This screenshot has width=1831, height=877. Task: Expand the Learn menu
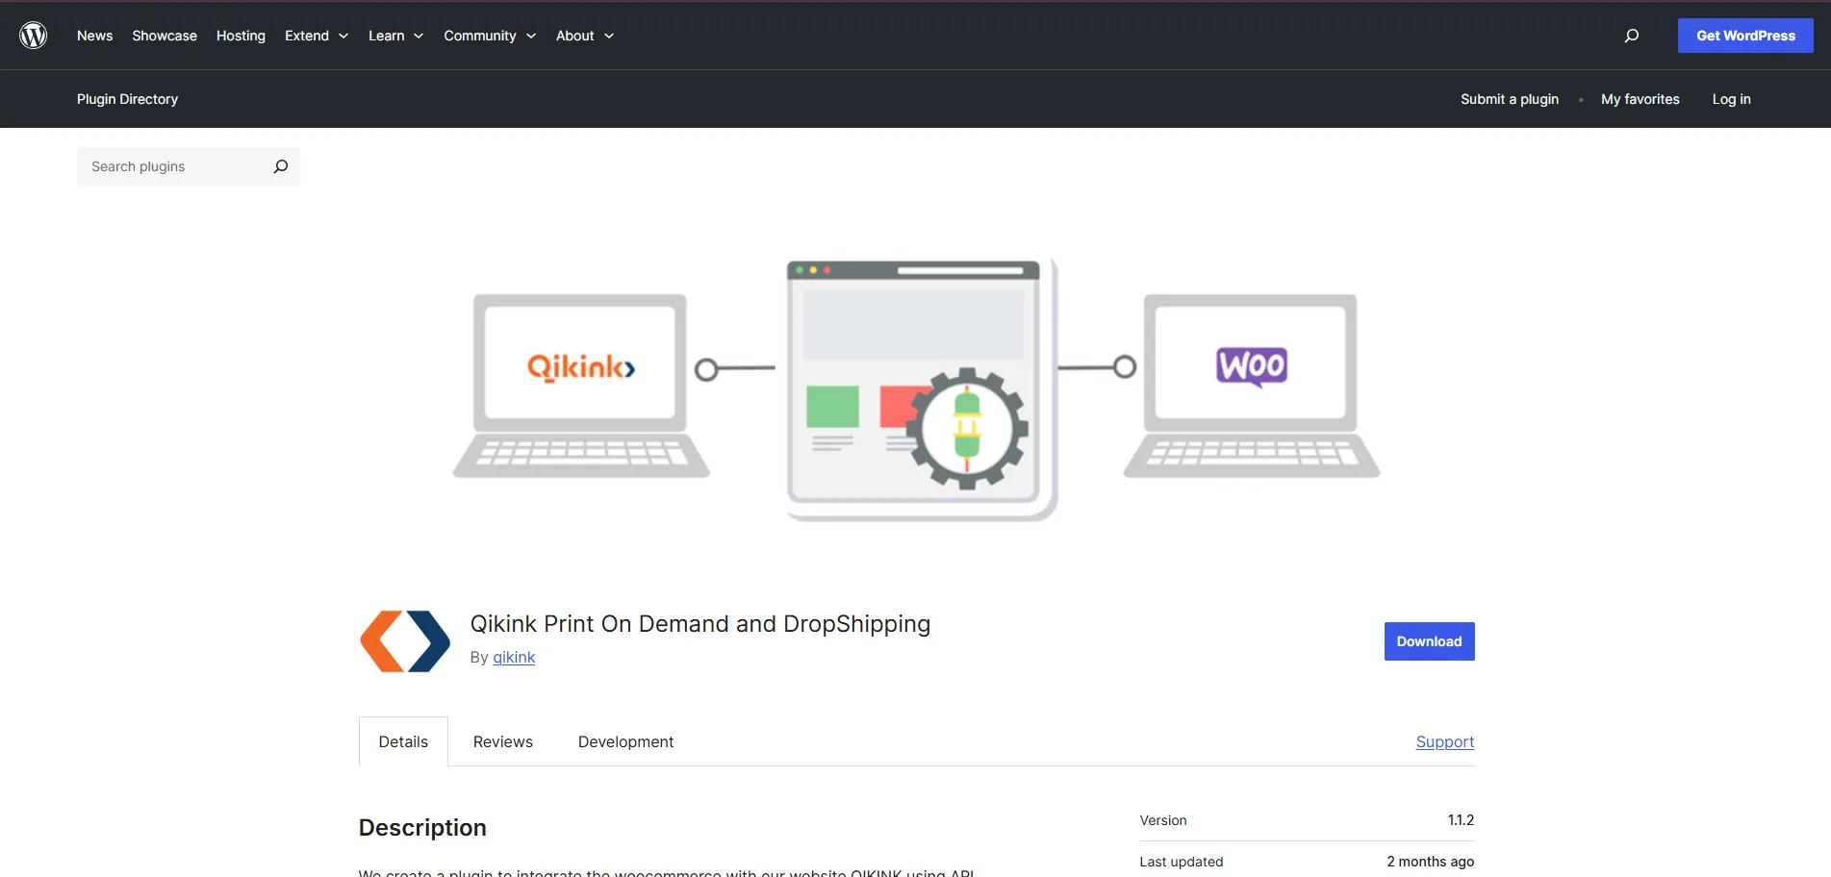395,36
